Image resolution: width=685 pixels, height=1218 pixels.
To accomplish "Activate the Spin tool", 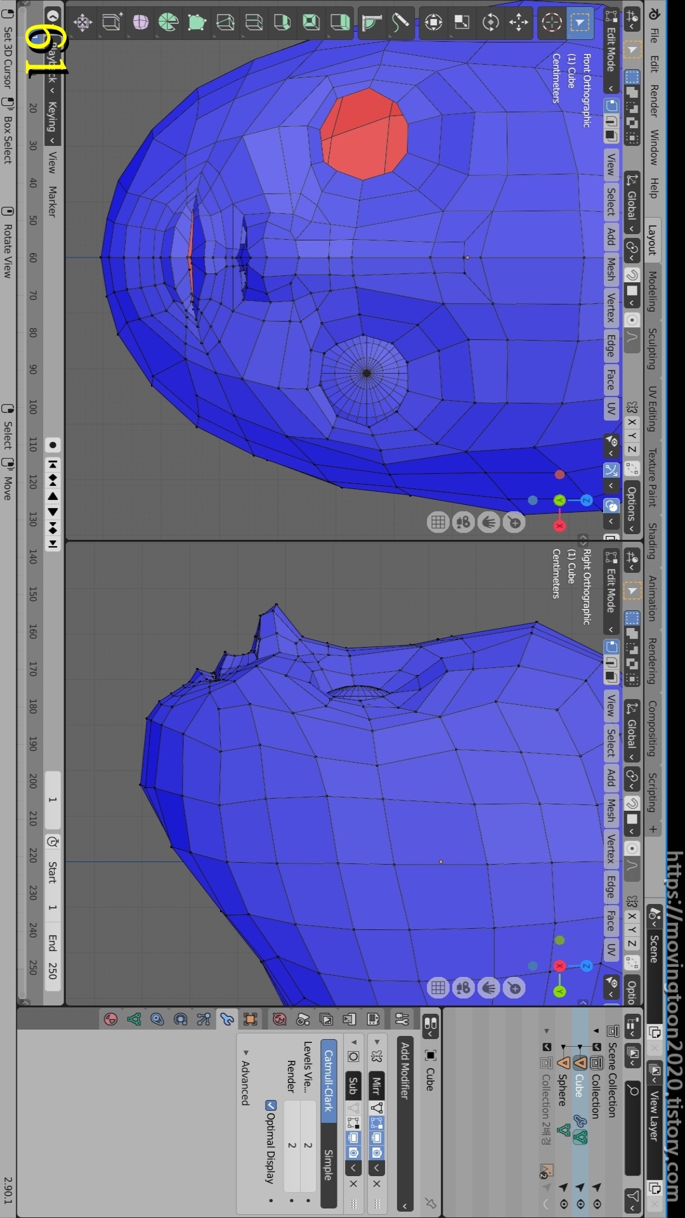I will pos(169,23).
